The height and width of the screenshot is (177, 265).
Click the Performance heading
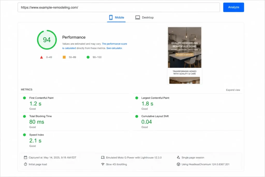point(74,37)
